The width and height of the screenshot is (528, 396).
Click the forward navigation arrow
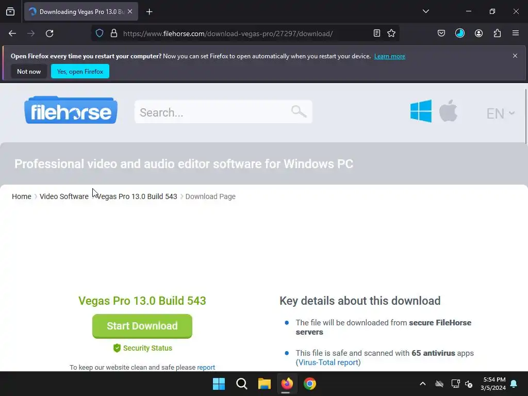[31, 34]
